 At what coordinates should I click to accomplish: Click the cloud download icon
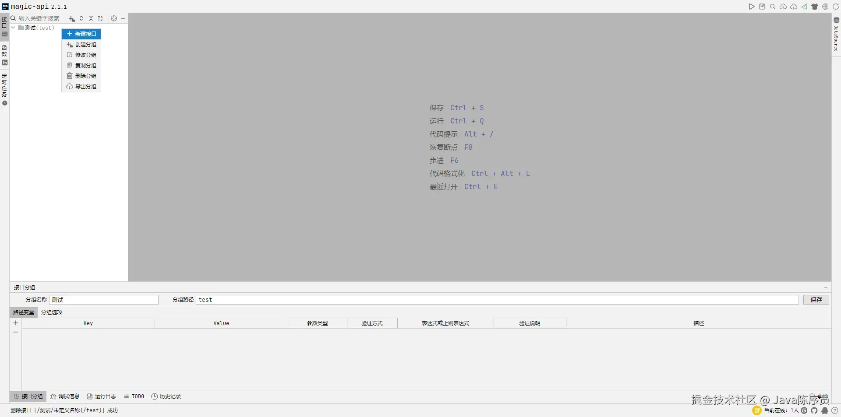(x=794, y=7)
